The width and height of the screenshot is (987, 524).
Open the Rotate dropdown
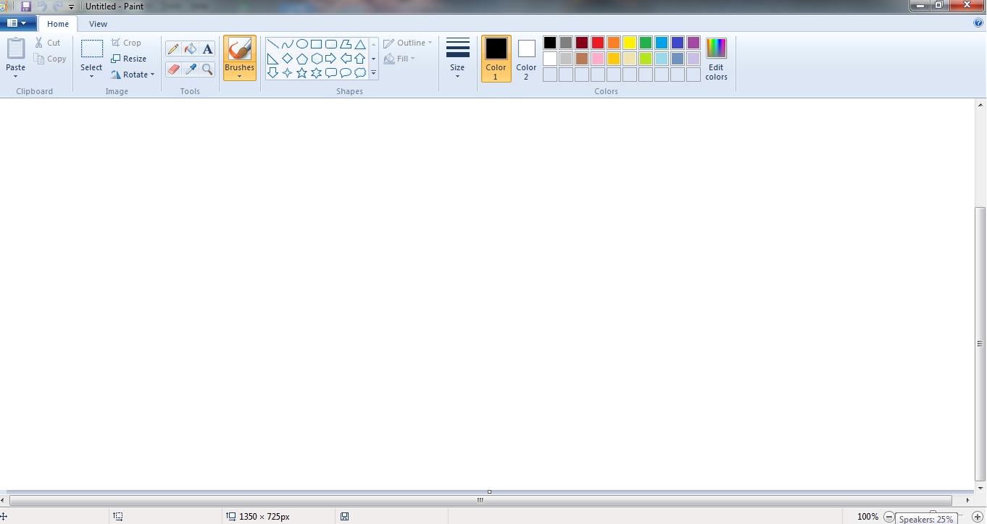pos(133,74)
